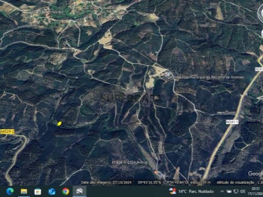Click the Castelo Cimeiro village label
This screenshot has width=263, height=197.
48,12
